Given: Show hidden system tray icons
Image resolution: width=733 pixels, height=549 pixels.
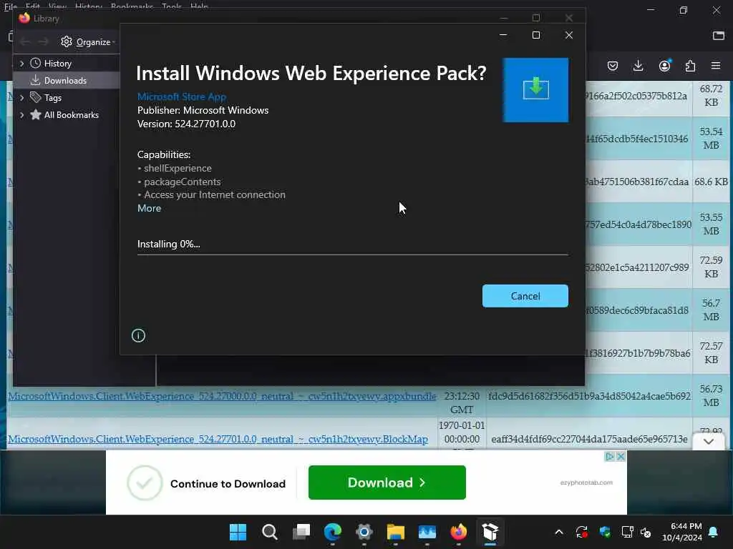Looking at the screenshot, I should [559, 532].
